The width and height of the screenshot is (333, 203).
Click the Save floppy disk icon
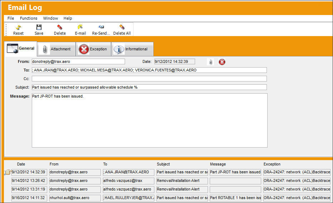[x=39, y=27]
